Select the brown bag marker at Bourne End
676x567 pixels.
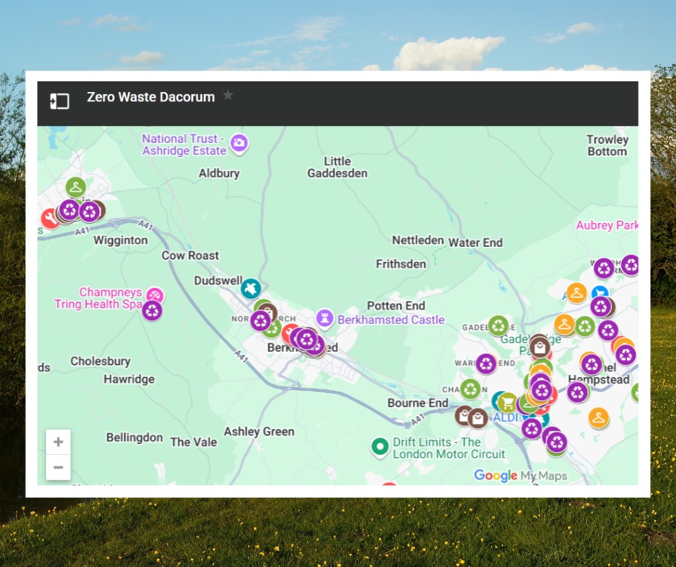click(x=478, y=419)
